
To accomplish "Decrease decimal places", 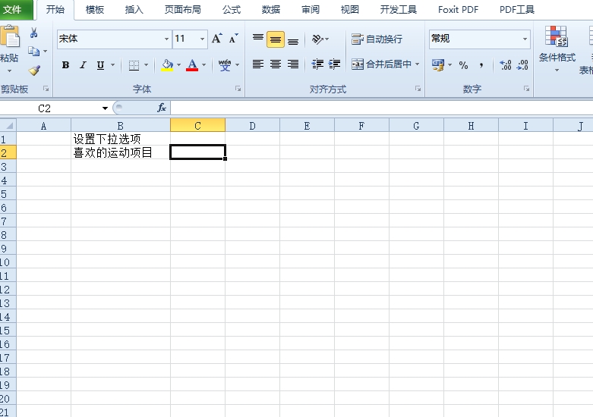I will (522, 65).
